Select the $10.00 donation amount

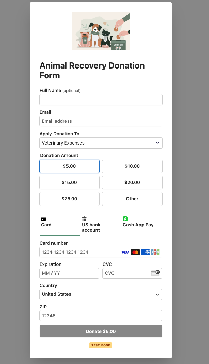click(132, 166)
